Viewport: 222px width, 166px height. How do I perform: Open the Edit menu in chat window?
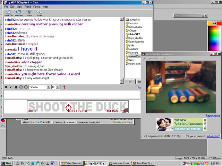click(12, 7)
